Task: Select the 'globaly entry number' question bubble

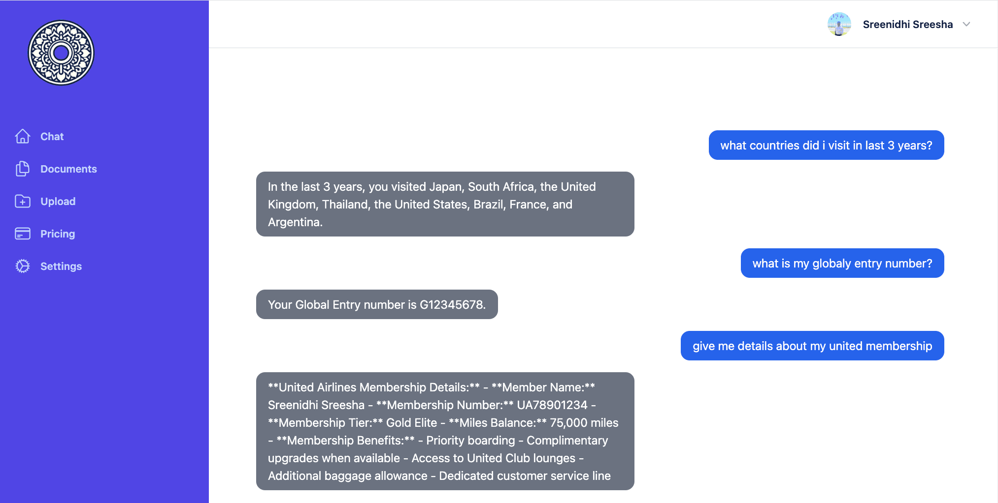Action: point(842,263)
